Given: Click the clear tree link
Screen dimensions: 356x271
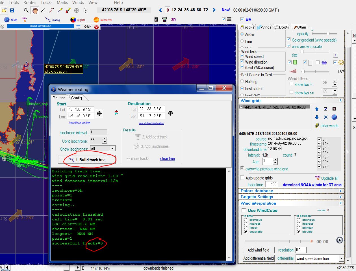Looking at the screenshot, I should click(168, 159).
